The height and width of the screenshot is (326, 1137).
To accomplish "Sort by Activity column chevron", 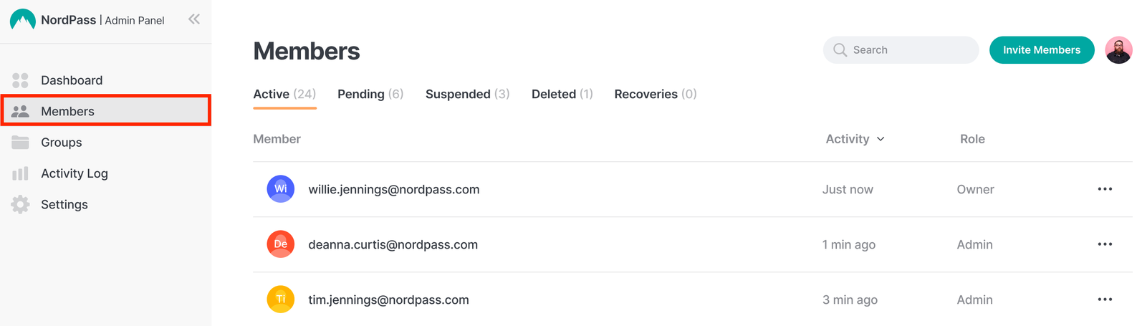I will click(881, 139).
